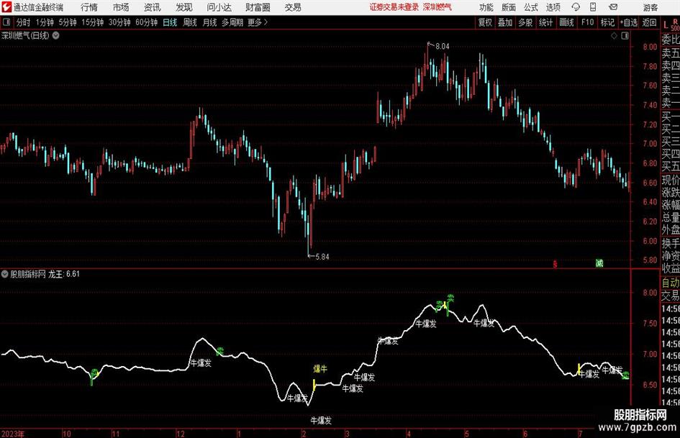The height and width of the screenshot is (438, 680).
Task: Open the 选项 menu
Action: pos(553,7)
